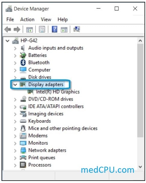Select the Keyboards label
The height and width of the screenshot is (183, 146).
pyautogui.click(x=40, y=121)
